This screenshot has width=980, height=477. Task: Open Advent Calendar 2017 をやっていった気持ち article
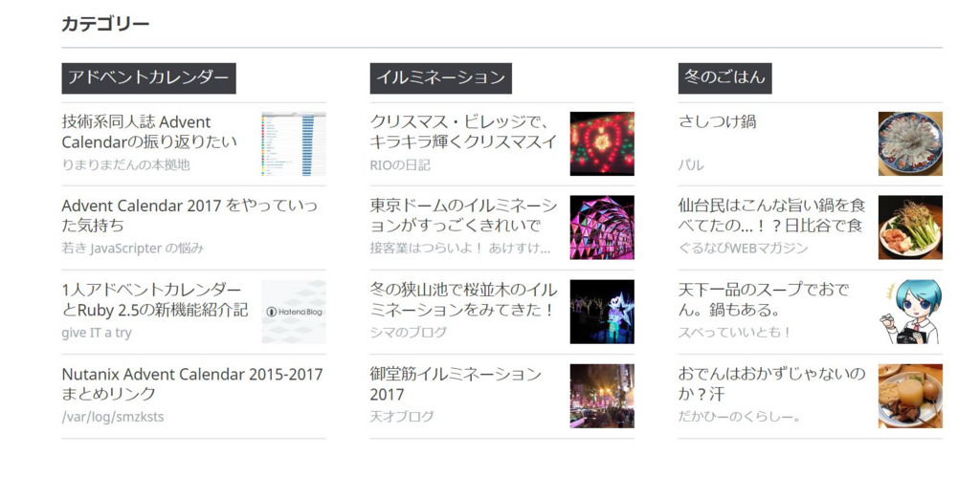pyautogui.click(x=189, y=215)
